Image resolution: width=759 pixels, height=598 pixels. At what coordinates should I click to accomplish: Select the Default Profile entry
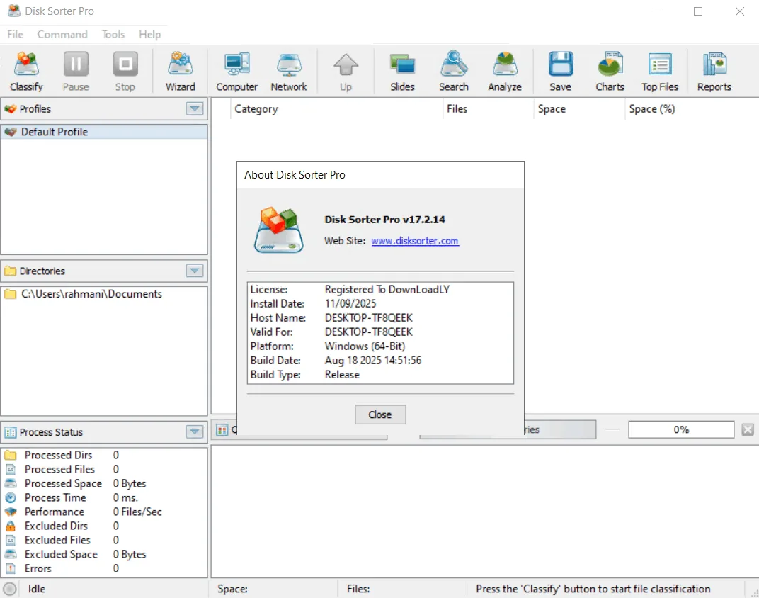tap(104, 132)
